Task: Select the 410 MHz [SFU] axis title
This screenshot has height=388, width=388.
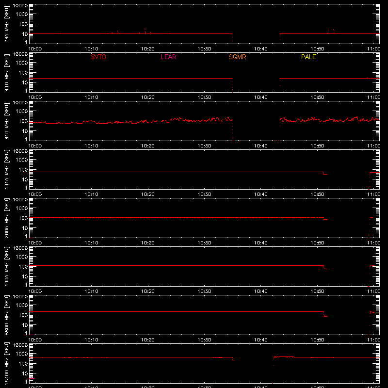Action: click(x=7, y=72)
